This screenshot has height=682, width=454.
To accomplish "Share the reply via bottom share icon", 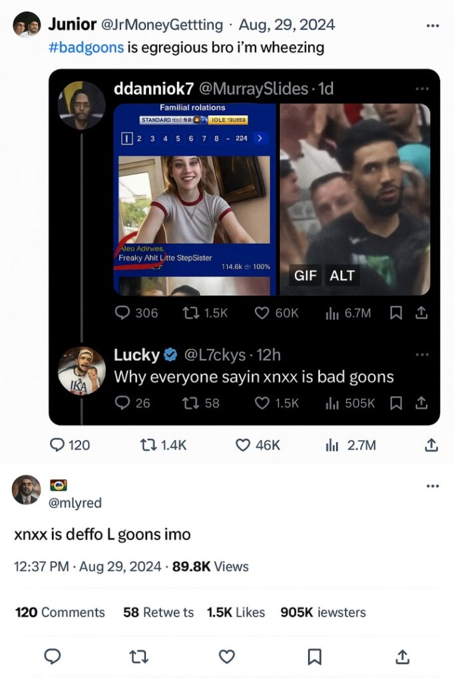I will tap(402, 656).
